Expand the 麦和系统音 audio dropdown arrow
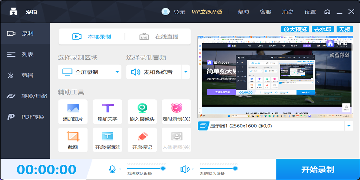360x180 pixels. 186,72
